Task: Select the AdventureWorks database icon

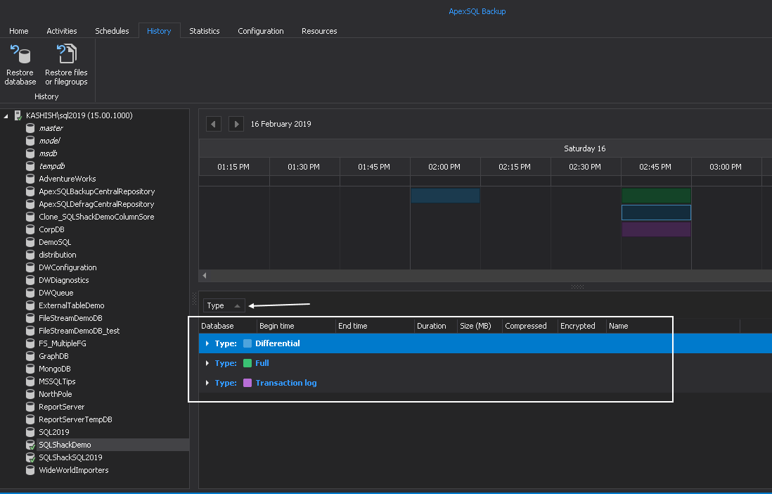Action: pyautogui.click(x=30, y=178)
